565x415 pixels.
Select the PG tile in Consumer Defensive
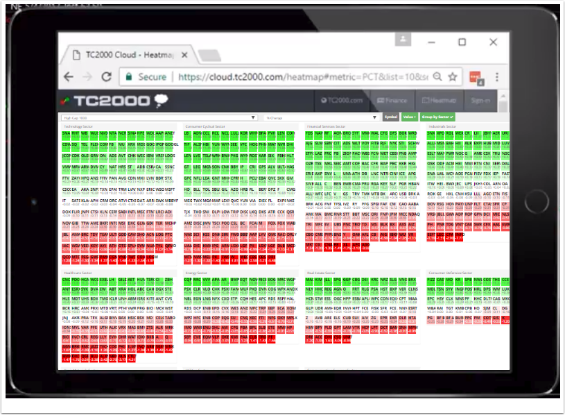[431, 320]
